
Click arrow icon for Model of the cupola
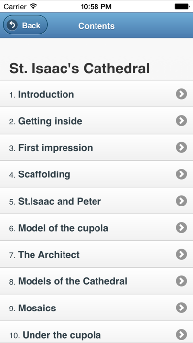coord(181,228)
